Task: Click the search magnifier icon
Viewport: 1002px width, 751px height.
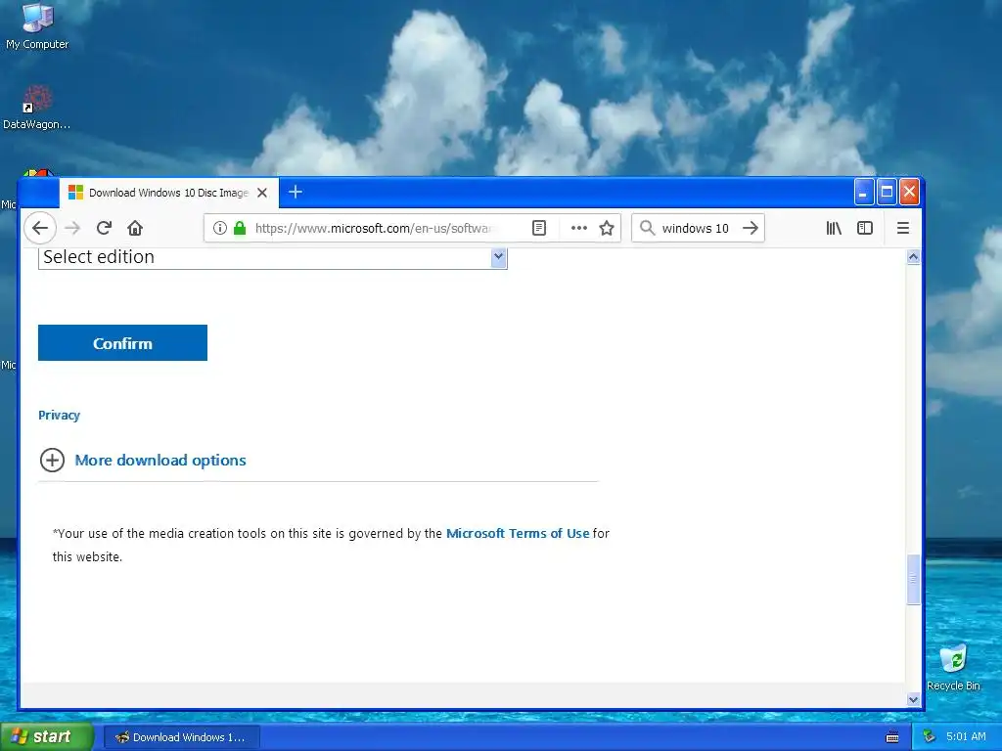Action: click(x=648, y=228)
